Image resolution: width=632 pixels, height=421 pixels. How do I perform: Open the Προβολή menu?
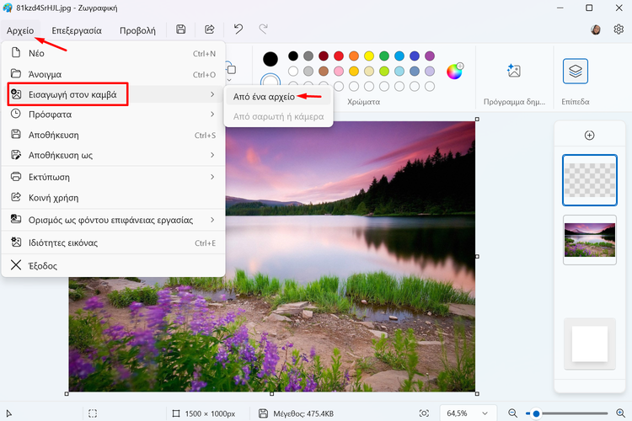(x=137, y=30)
